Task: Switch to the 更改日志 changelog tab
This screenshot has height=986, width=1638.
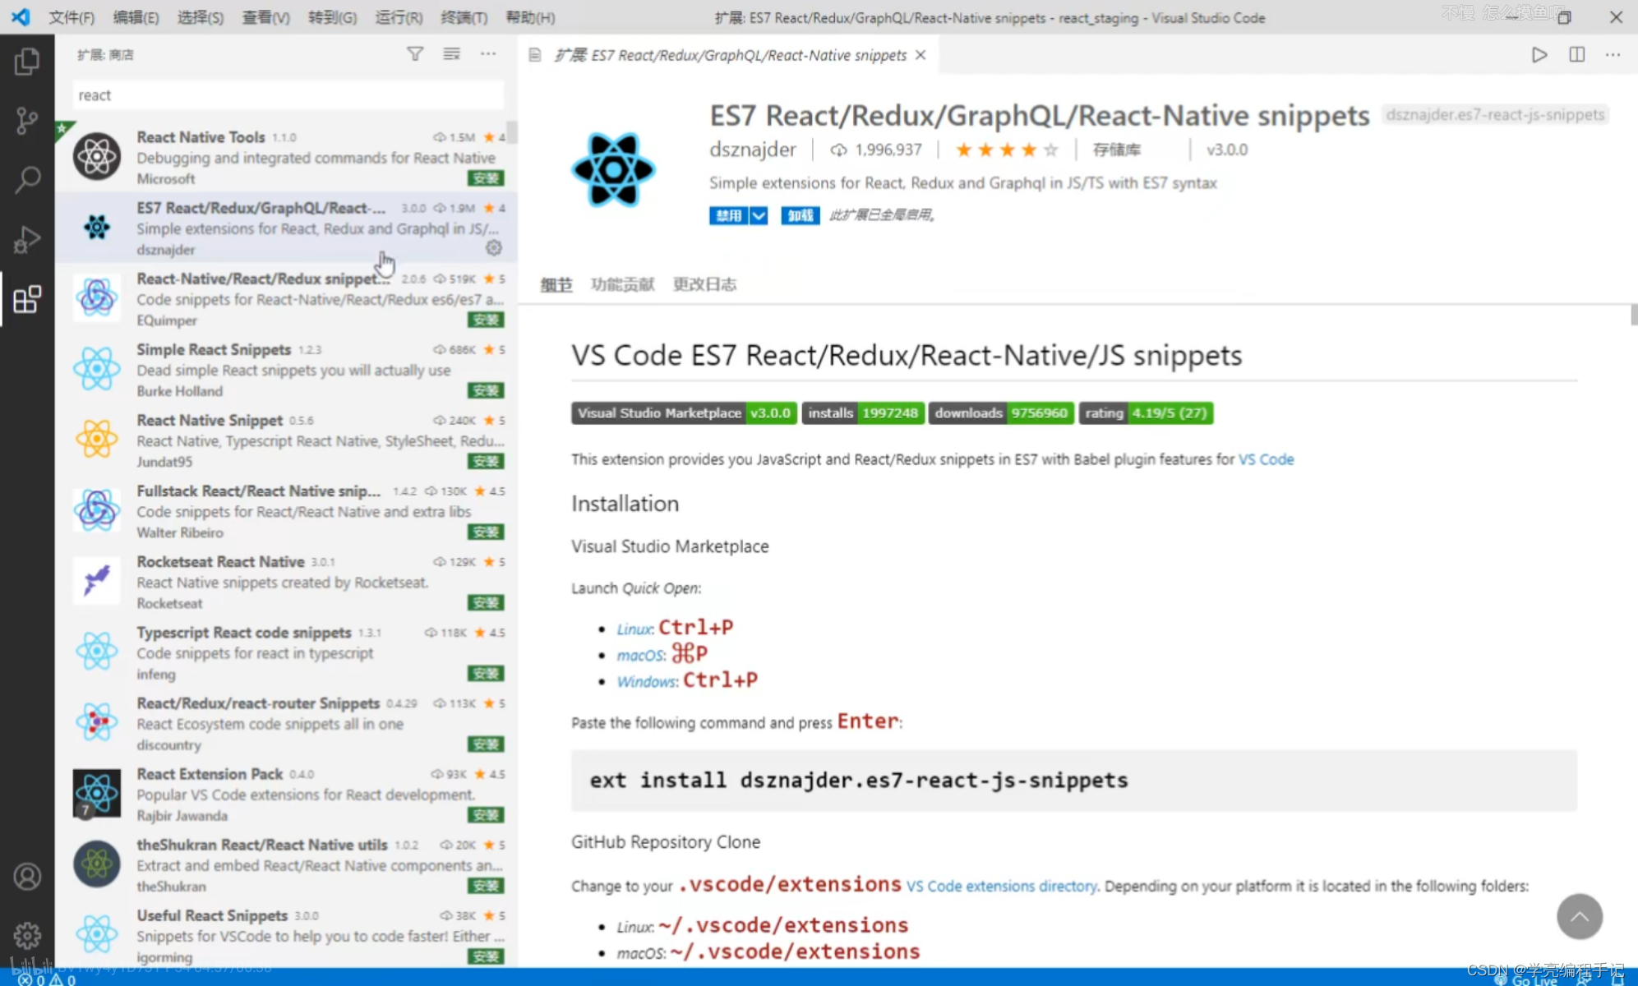Action: coord(704,284)
